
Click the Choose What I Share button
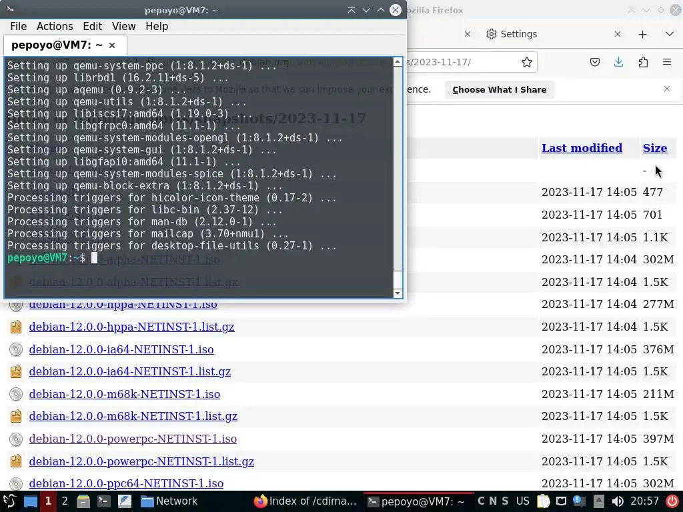[x=499, y=90]
